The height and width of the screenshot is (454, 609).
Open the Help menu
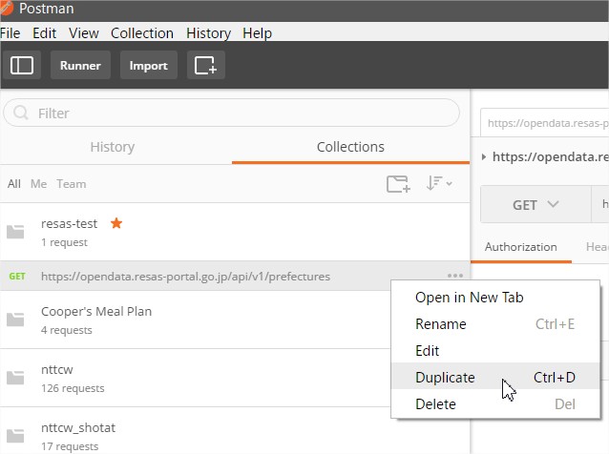tap(257, 33)
